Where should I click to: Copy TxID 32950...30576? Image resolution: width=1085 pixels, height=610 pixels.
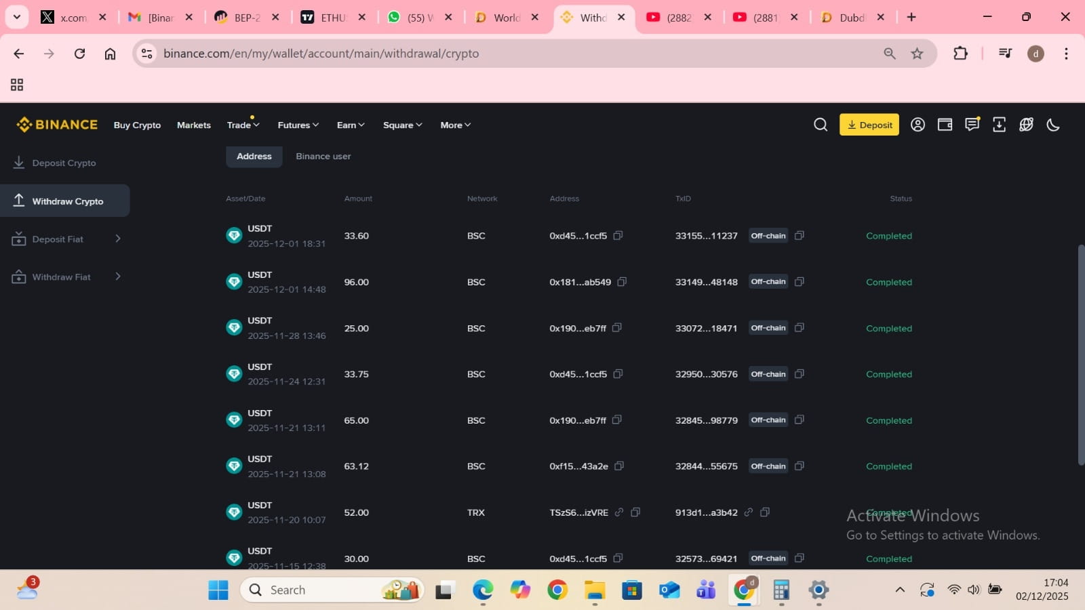click(x=800, y=374)
